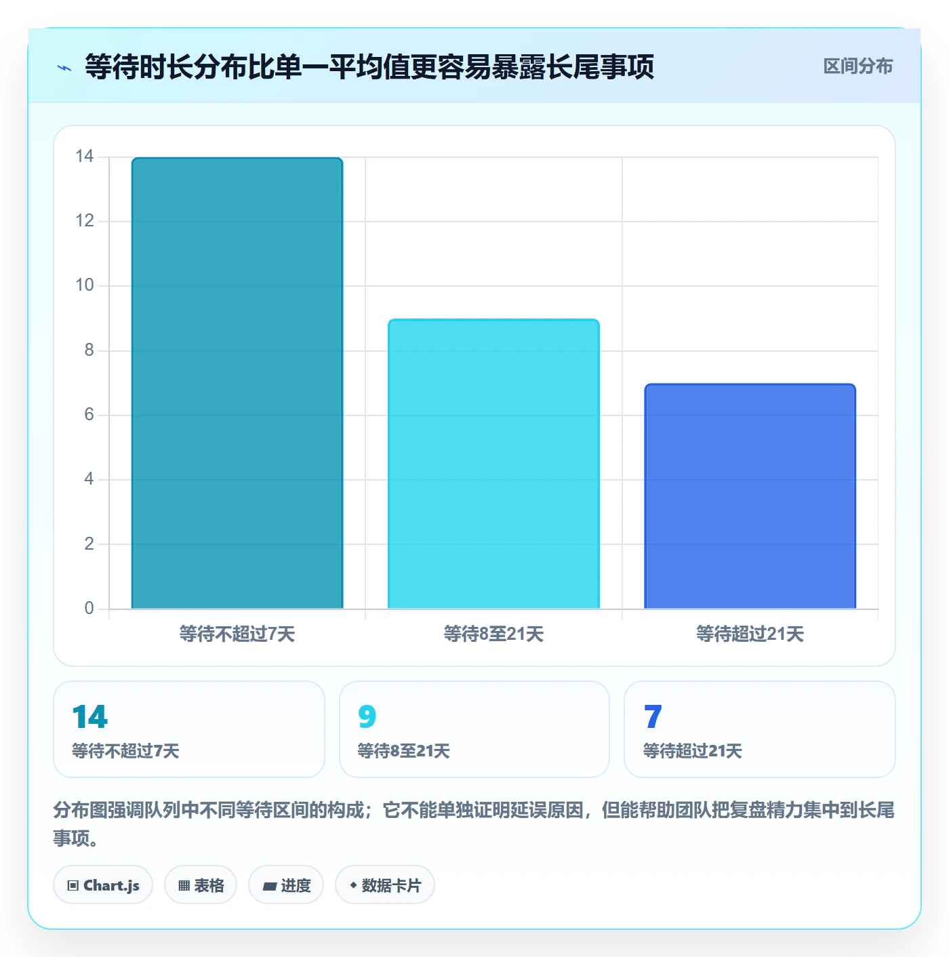Click the grid icon in 表格 chip
949x957 pixels.
(x=184, y=886)
